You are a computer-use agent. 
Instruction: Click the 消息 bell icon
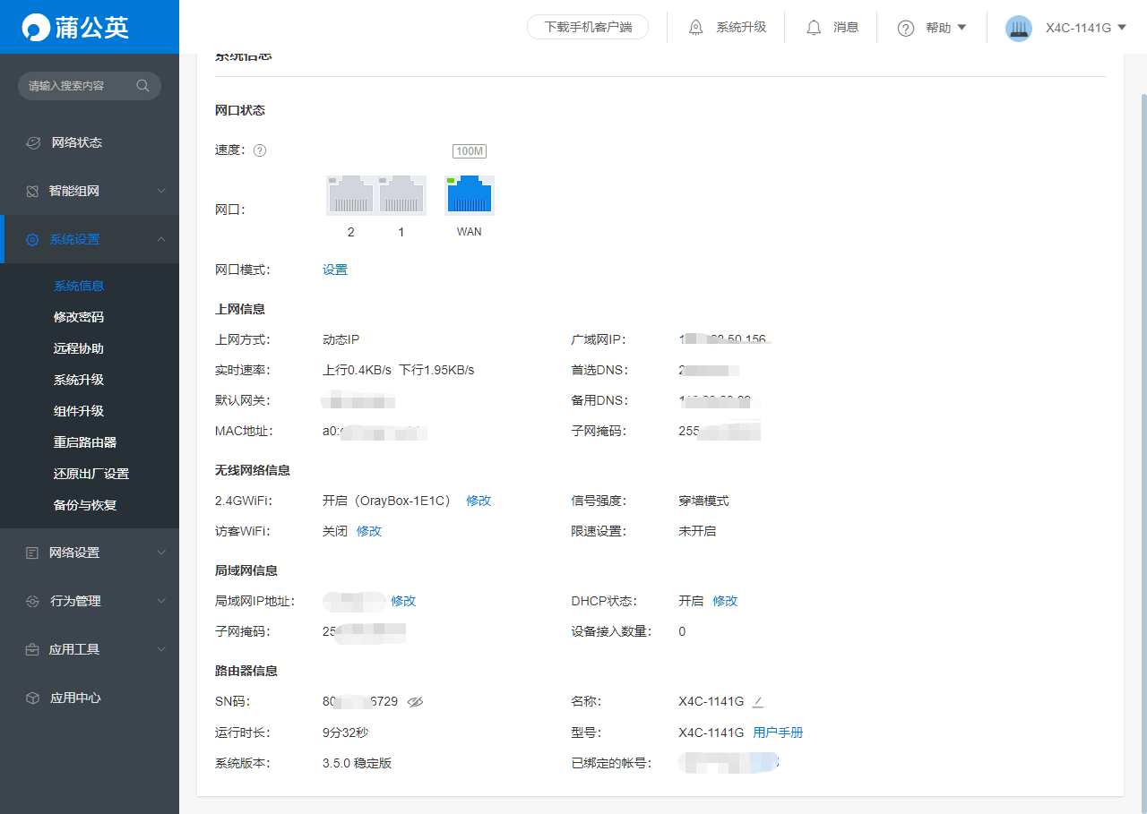(x=814, y=28)
